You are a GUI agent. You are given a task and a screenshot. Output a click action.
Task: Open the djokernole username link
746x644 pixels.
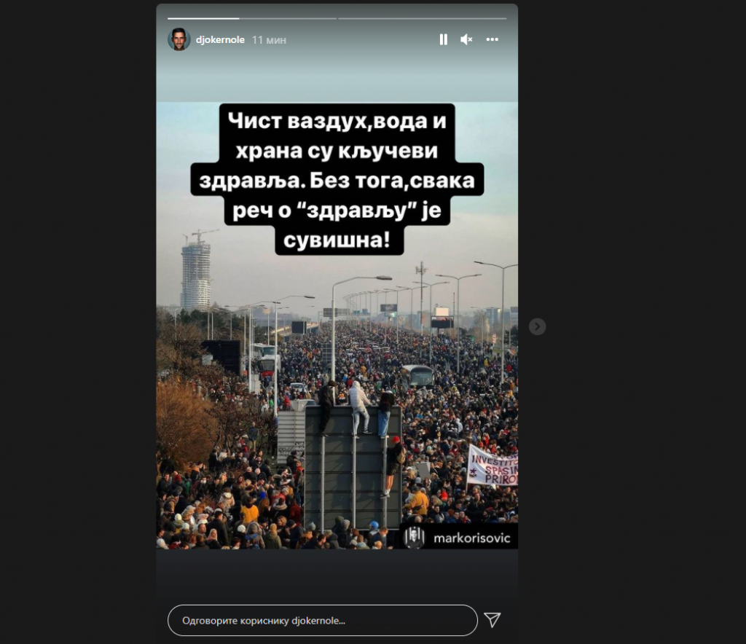[220, 40]
